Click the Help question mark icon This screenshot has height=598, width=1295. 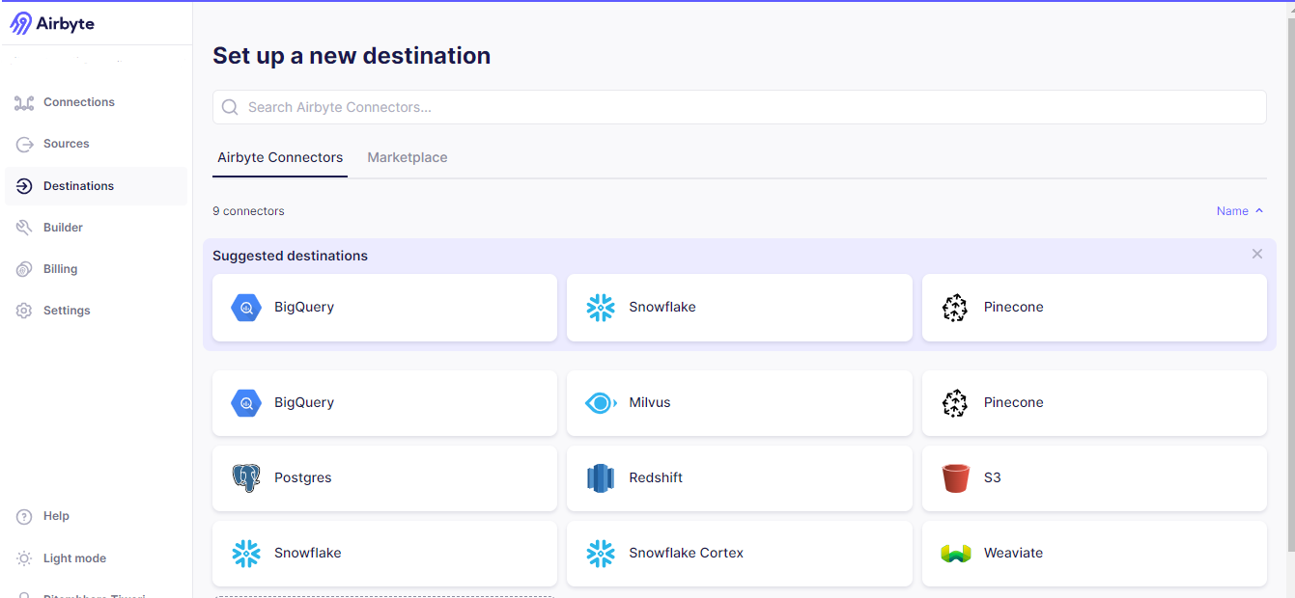pyautogui.click(x=24, y=517)
